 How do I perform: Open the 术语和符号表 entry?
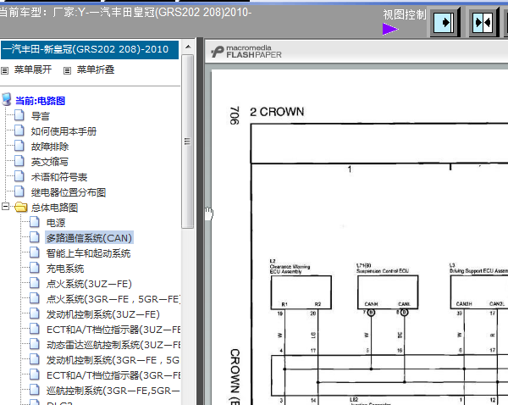tap(59, 177)
